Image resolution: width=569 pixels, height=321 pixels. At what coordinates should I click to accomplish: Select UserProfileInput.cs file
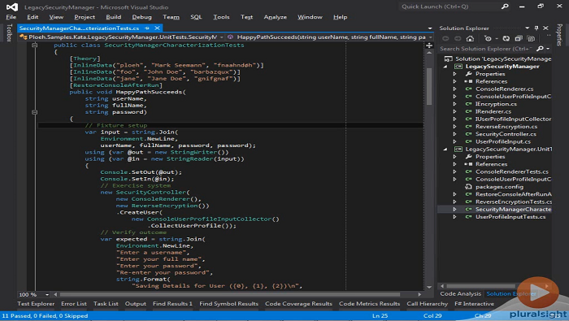coord(503,142)
